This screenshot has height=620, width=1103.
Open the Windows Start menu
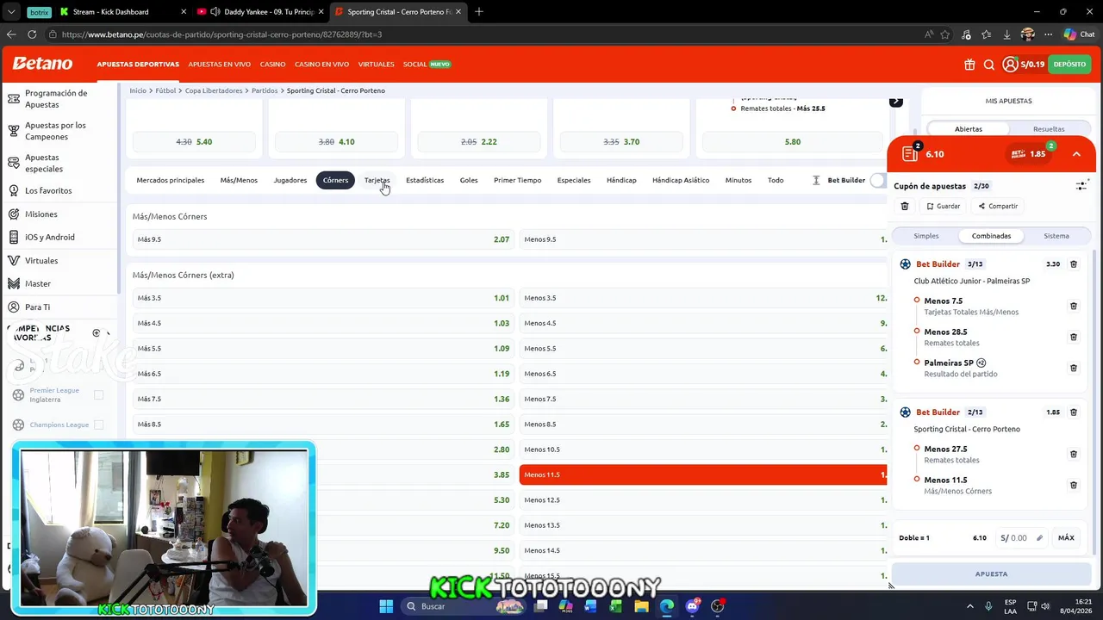point(386,606)
